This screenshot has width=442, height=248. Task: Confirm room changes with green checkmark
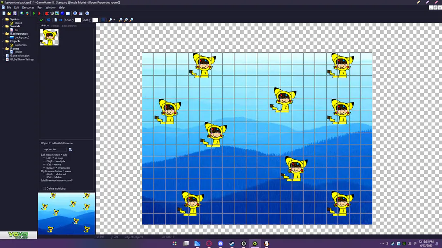pyautogui.click(x=41, y=20)
